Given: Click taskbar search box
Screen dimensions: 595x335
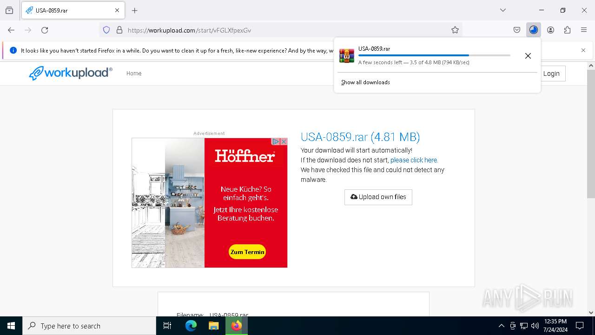Looking at the screenshot, I should pos(89,326).
